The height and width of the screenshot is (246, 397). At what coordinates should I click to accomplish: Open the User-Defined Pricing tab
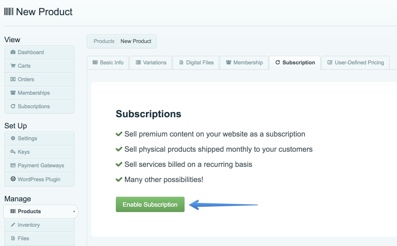point(355,63)
